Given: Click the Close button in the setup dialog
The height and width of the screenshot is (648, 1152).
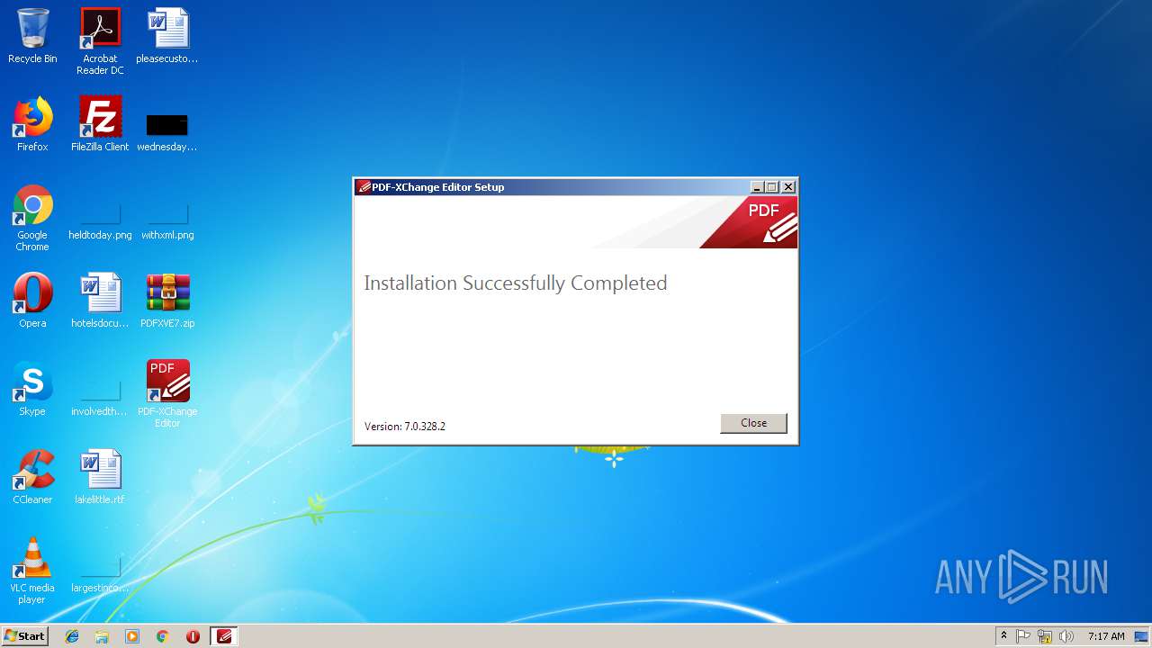Looking at the screenshot, I should click(x=753, y=423).
